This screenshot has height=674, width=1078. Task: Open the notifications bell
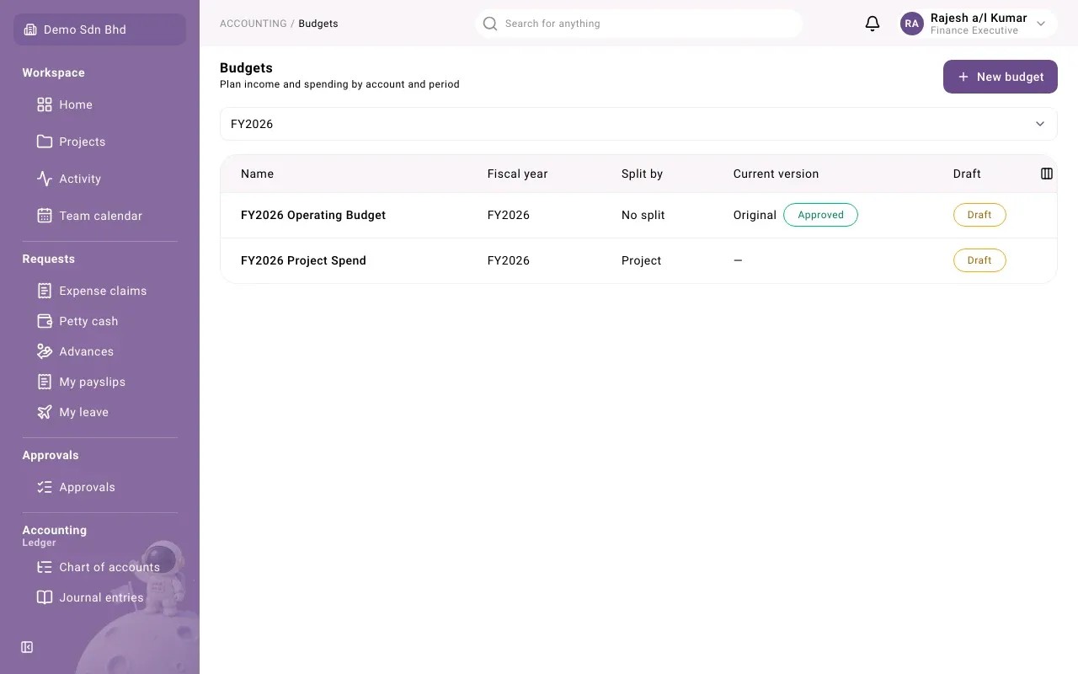click(873, 24)
